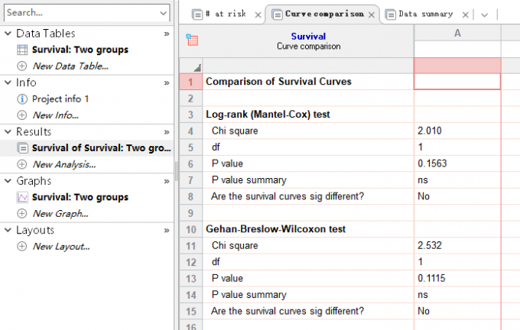Image resolution: width=520 pixels, height=330 pixels.
Task: Open the tab list dropdown arrow
Action: [x=485, y=15]
